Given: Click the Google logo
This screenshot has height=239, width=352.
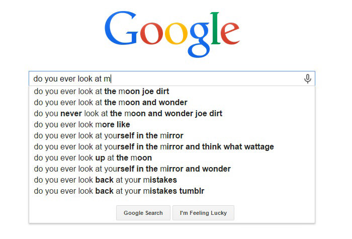Looking at the screenshot, I should (172, 34).
